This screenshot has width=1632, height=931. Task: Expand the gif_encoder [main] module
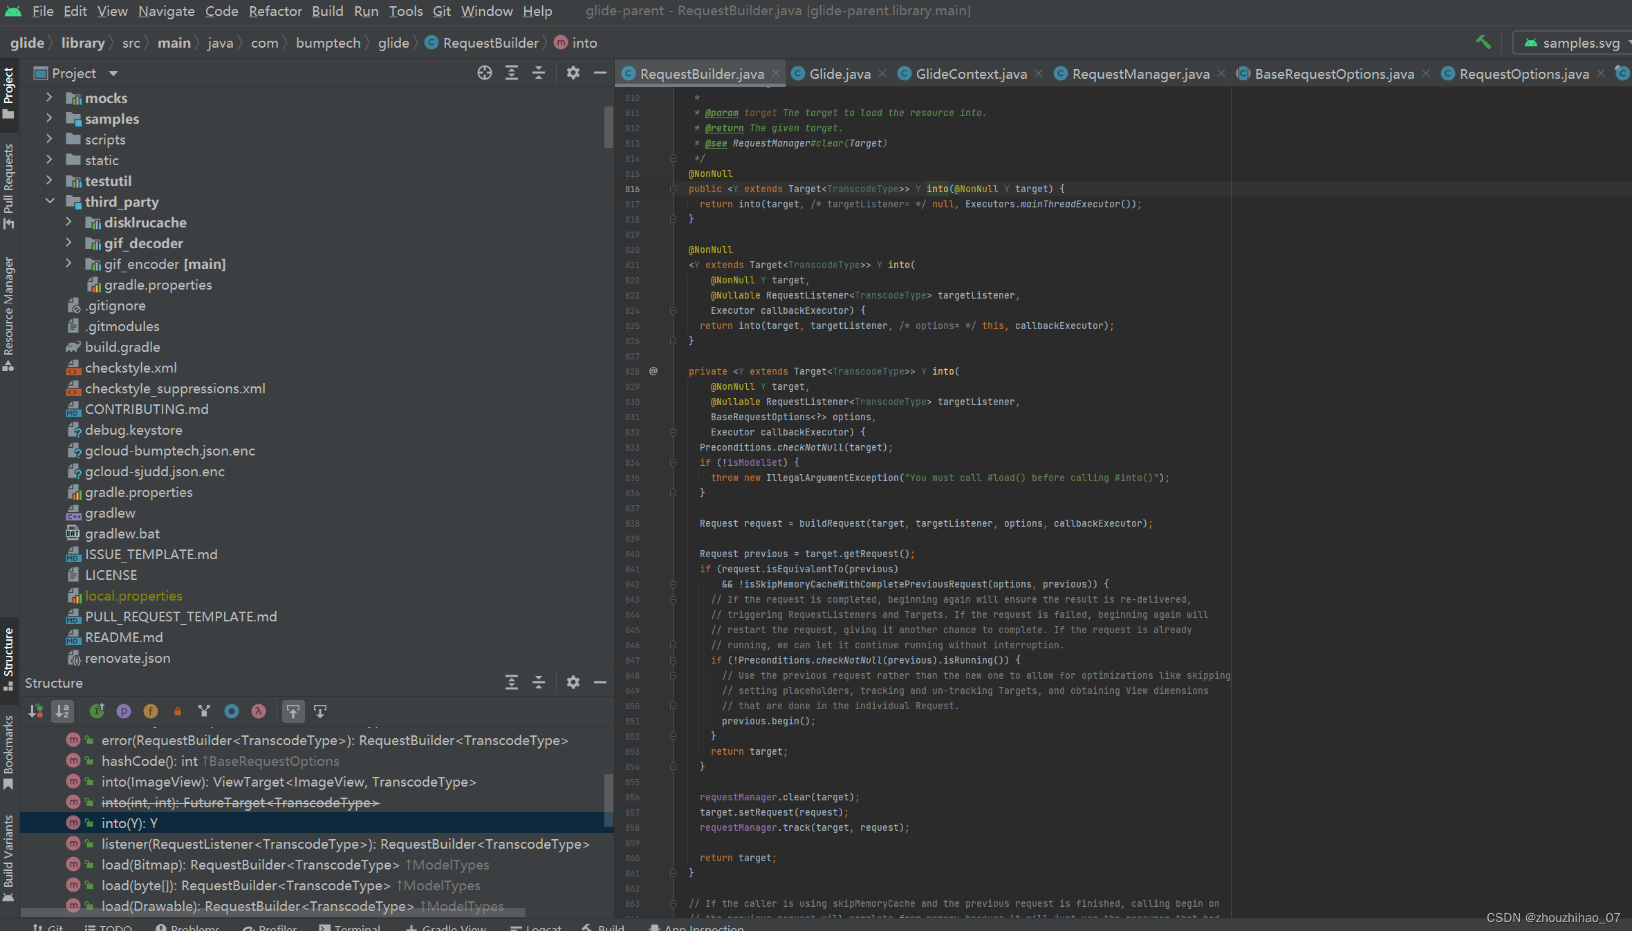[x=68, y=263]
